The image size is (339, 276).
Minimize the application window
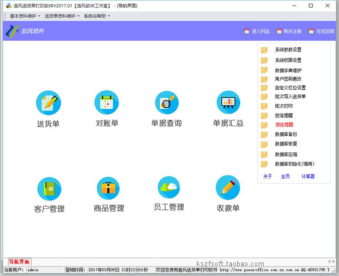click(294, 5)
